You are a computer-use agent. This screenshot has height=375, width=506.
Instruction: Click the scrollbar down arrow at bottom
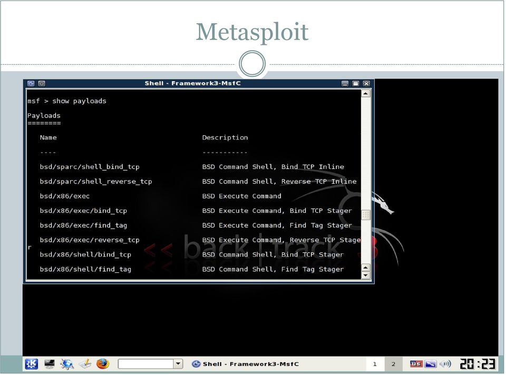coord(365,275)
